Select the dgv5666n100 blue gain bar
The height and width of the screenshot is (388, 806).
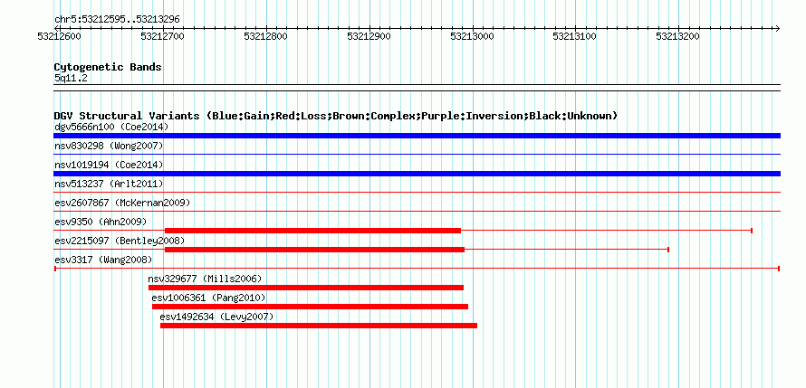point(417,136)
